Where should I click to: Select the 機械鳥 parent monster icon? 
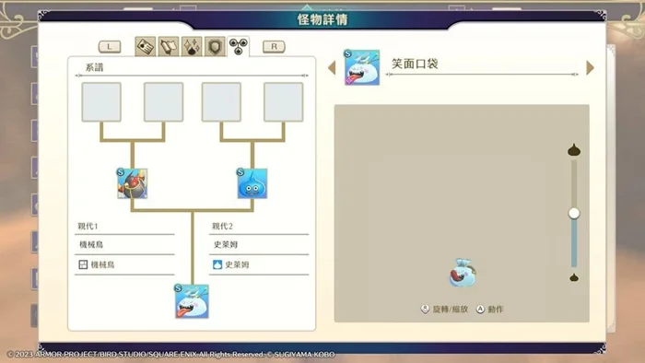[x=132, y=183]
